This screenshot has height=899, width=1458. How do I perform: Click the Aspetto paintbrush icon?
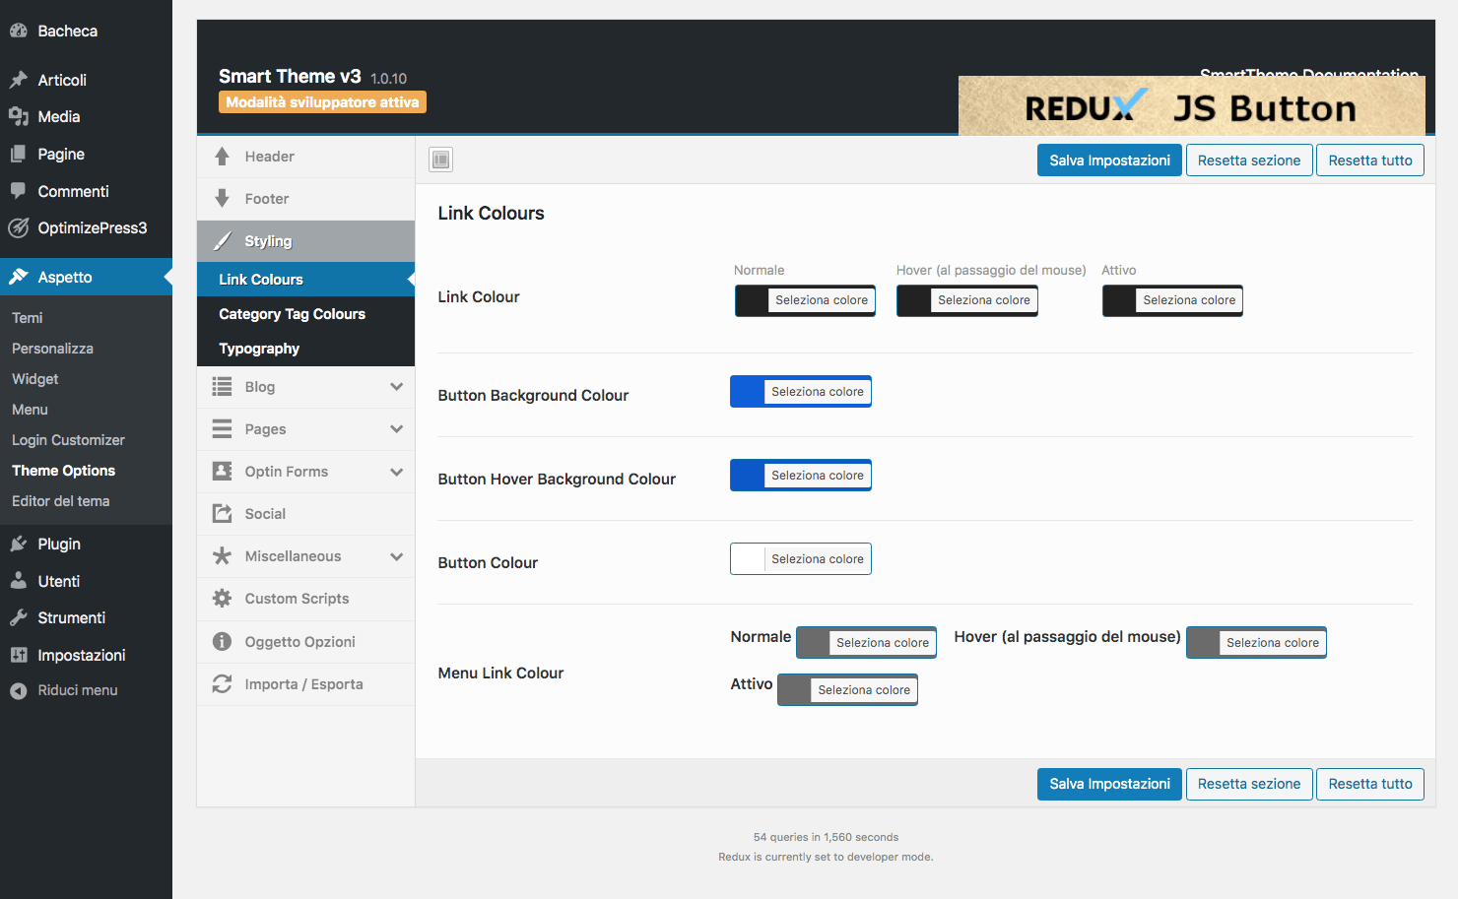click(19, 277)
